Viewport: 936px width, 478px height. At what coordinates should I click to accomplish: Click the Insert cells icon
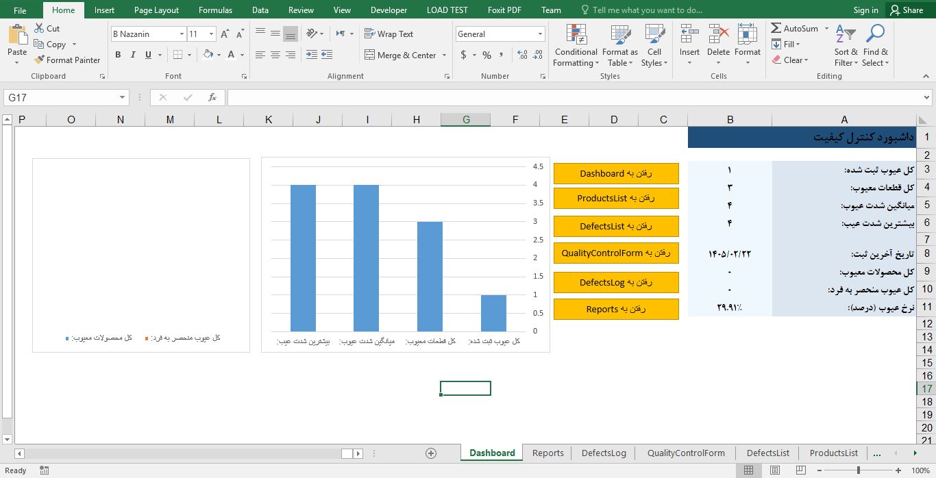[689, 34]
